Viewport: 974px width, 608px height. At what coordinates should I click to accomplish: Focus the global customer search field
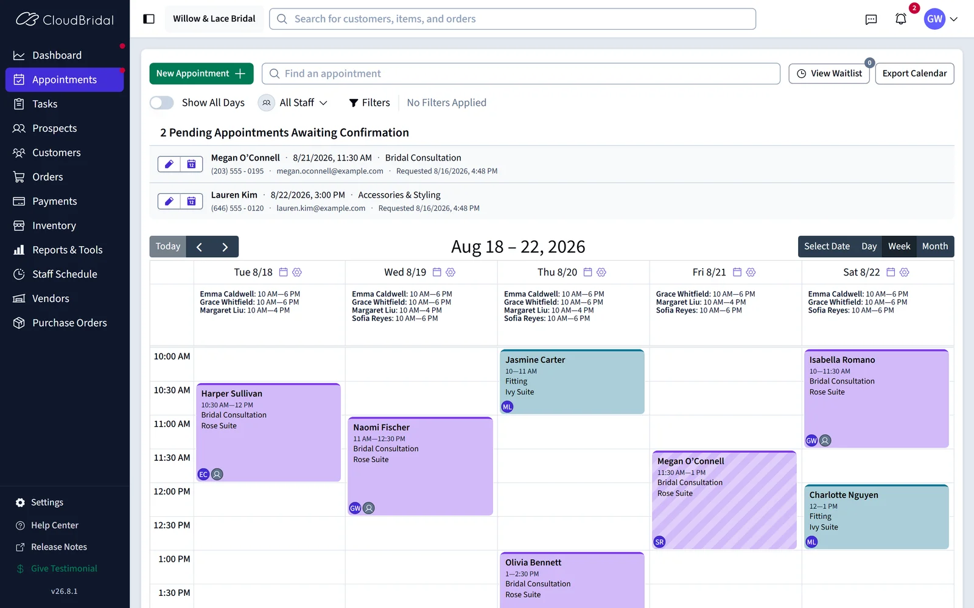pos(513,19)
